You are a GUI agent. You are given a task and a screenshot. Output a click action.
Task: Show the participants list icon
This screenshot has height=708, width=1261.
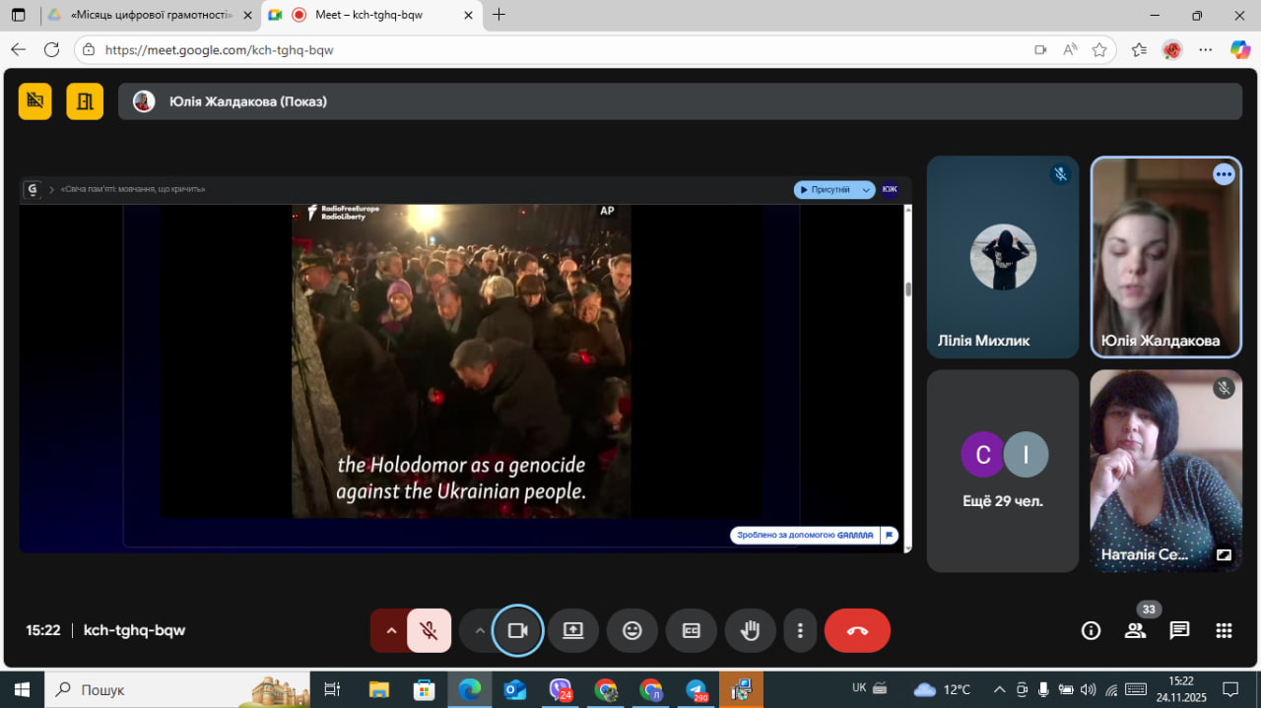pyautogui.click(x=1135, y=631)
